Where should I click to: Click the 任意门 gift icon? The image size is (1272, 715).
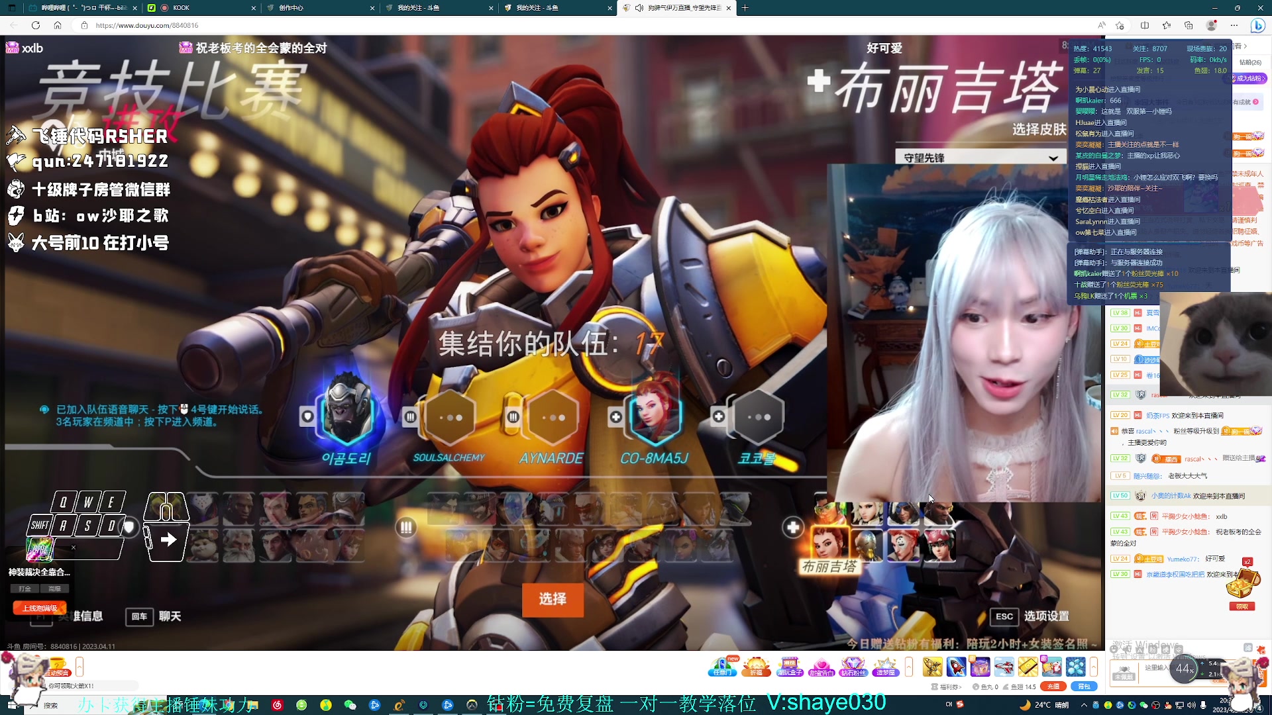722,666
